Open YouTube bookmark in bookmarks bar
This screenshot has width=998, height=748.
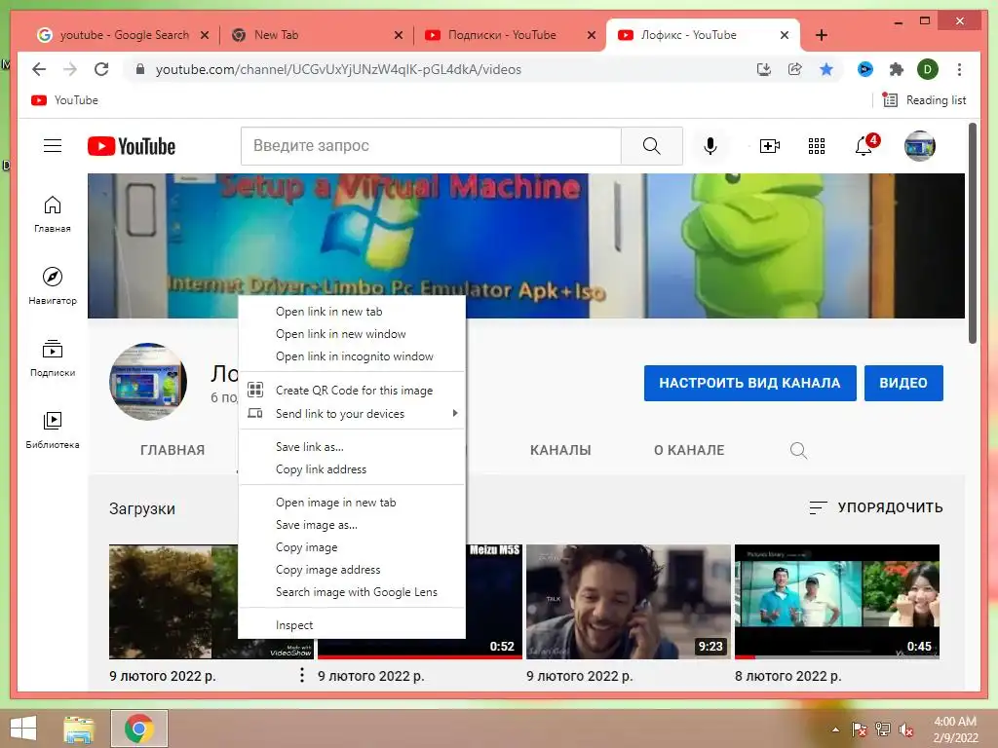tap(65, 100)
